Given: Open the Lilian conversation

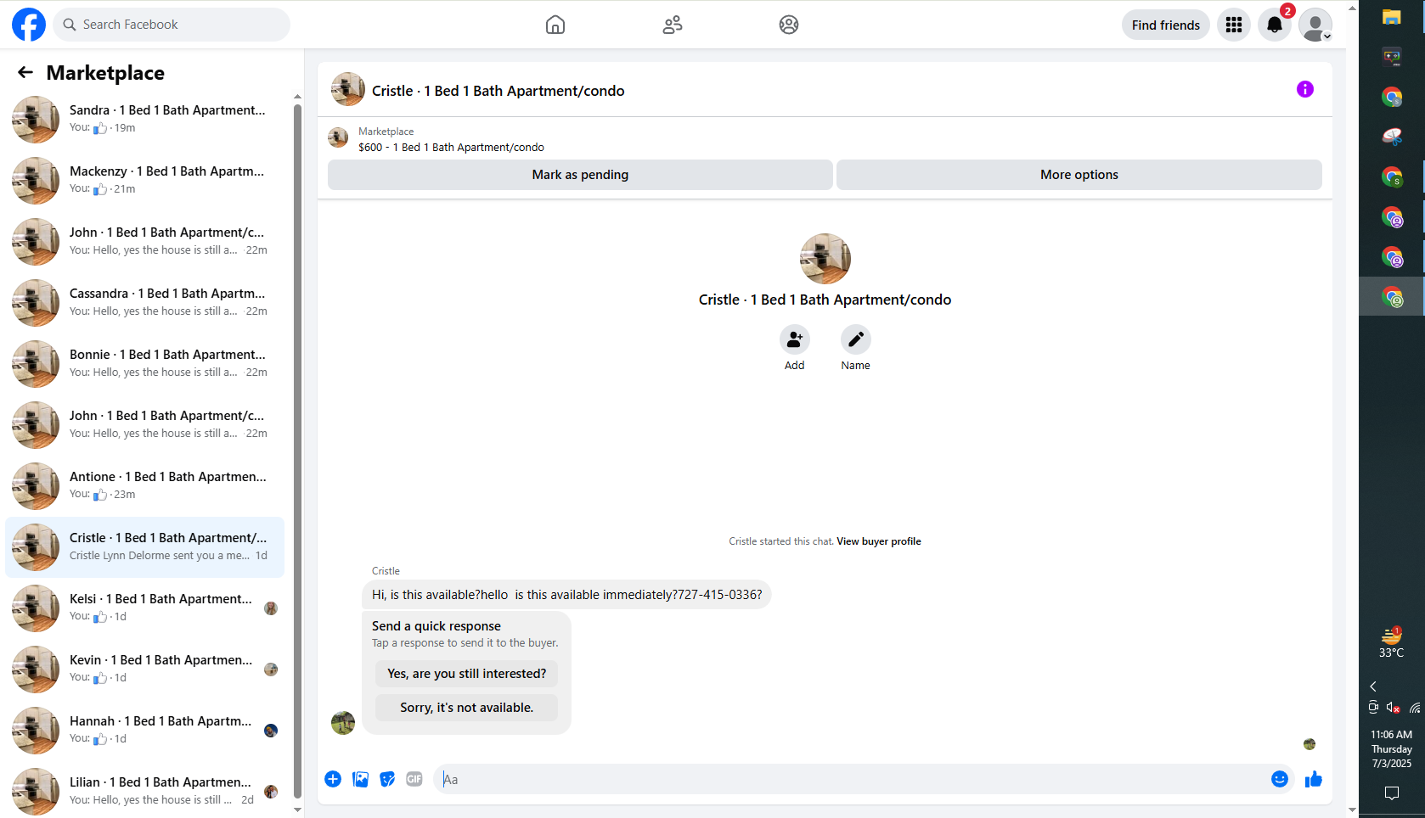Looking at the screenshot, I should 145,792.
